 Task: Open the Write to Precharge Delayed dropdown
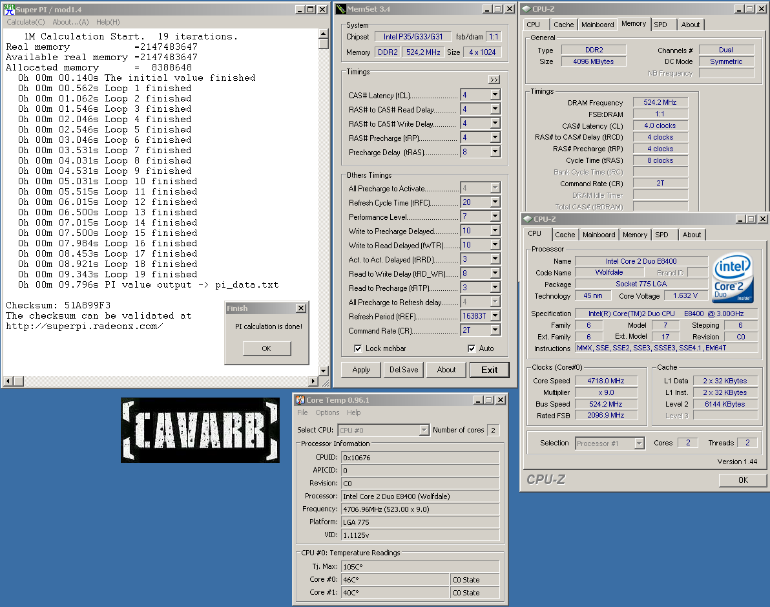(495, 231)
